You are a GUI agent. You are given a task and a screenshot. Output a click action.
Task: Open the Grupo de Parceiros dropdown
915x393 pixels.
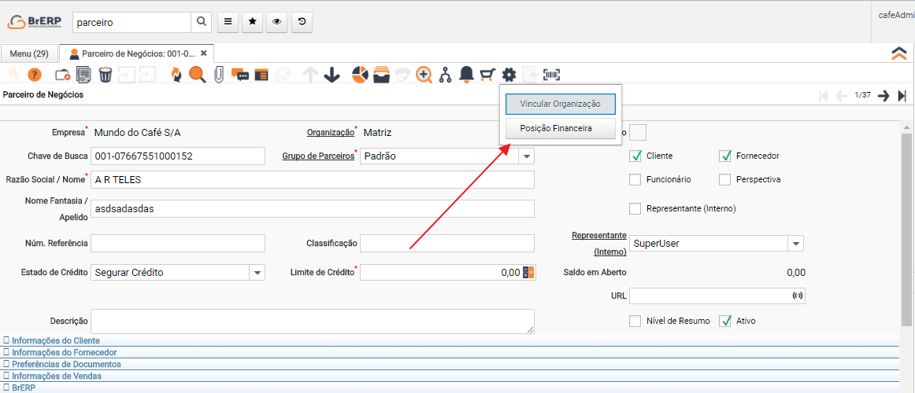(x=526, y=156)
